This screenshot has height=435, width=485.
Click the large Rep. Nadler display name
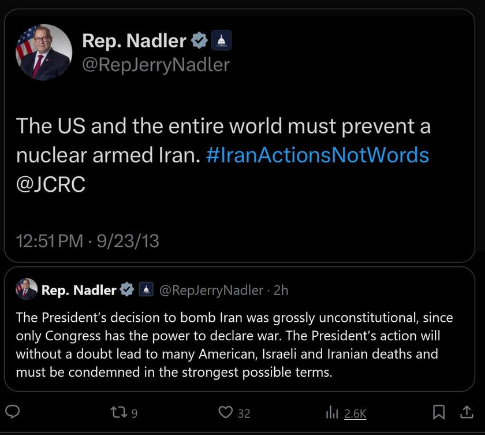tap(134, 40)
